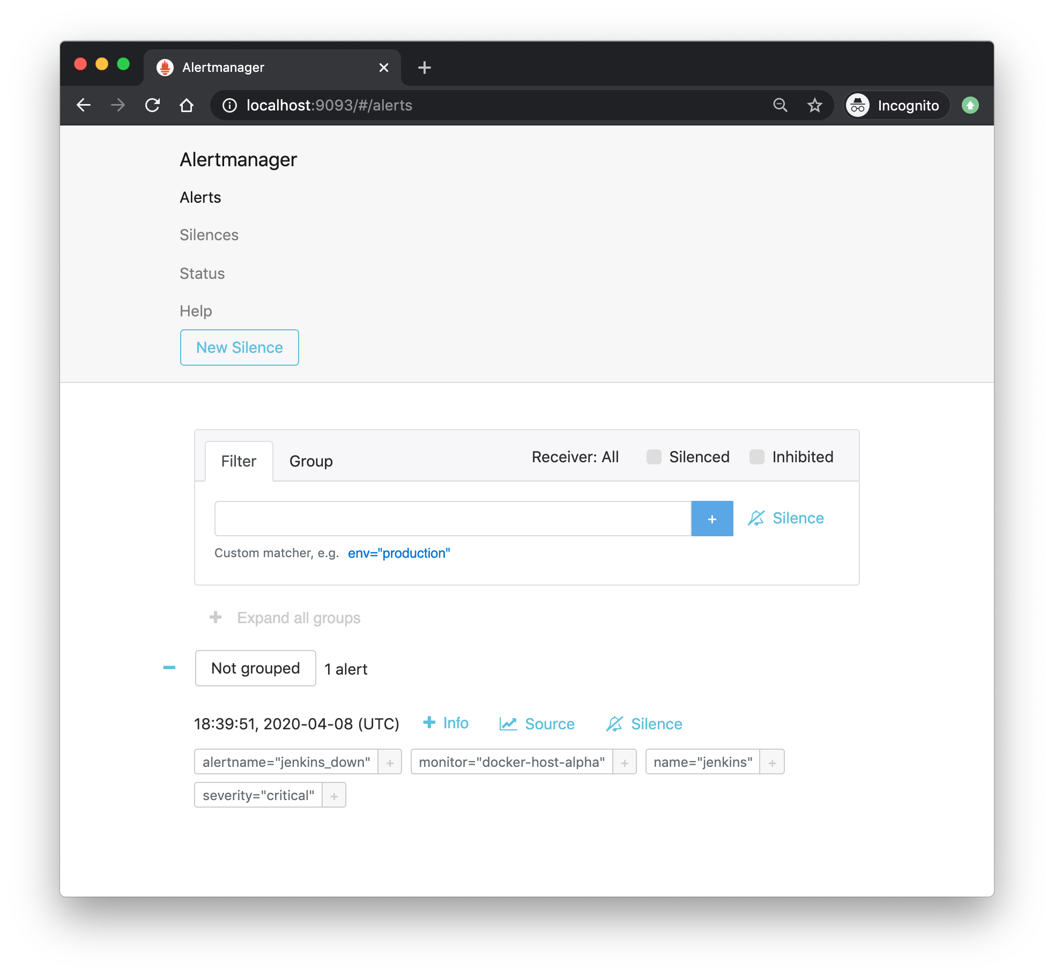Click the severity="critical" label
Screen dimensions: 1054x976
pyautogui.click(x=258, y=795)
